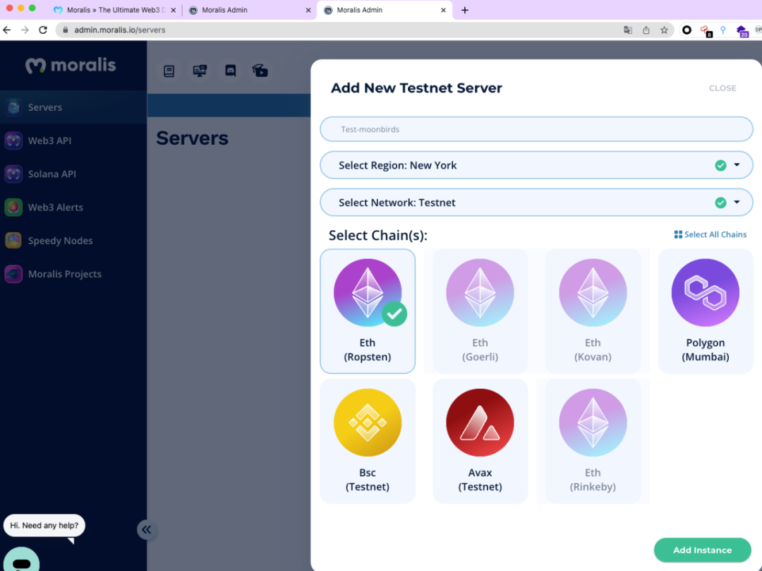The height and width of the screenshot is (571, 762).
Task: Click the Discord icon in top toolbar
Action: click(x=230, y=71)
